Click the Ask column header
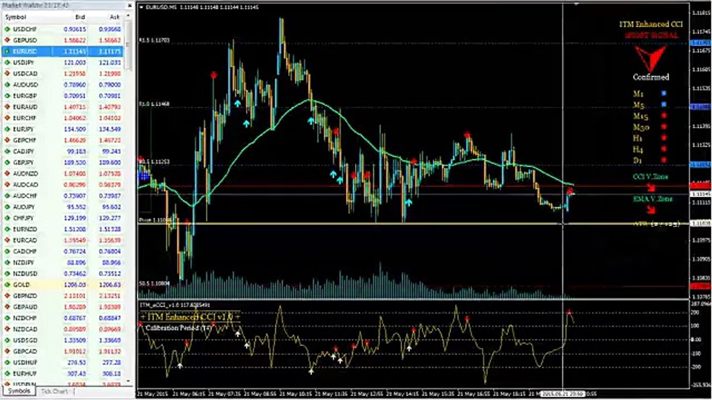 [115, 17]
